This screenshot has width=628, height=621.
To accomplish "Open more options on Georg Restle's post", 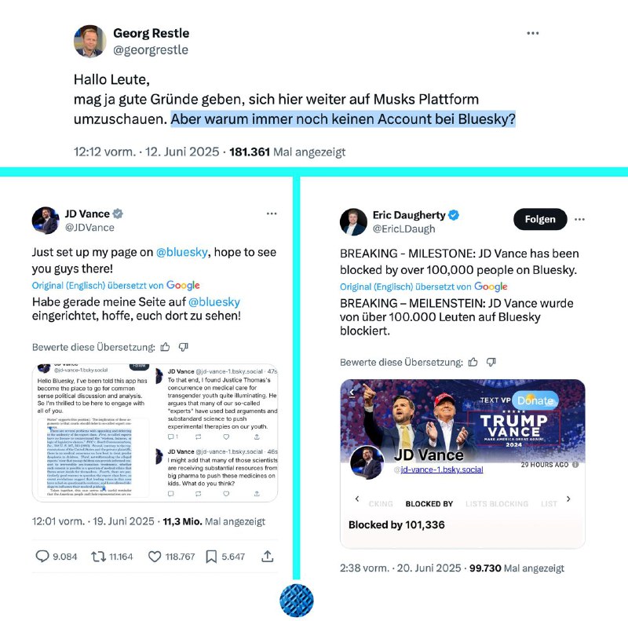I will coord(533,33).
